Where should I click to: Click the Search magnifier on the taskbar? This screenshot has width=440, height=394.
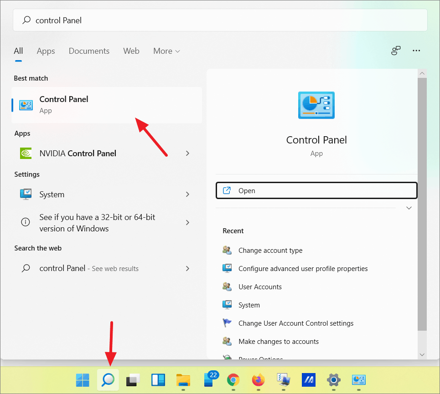coord(108,380)
